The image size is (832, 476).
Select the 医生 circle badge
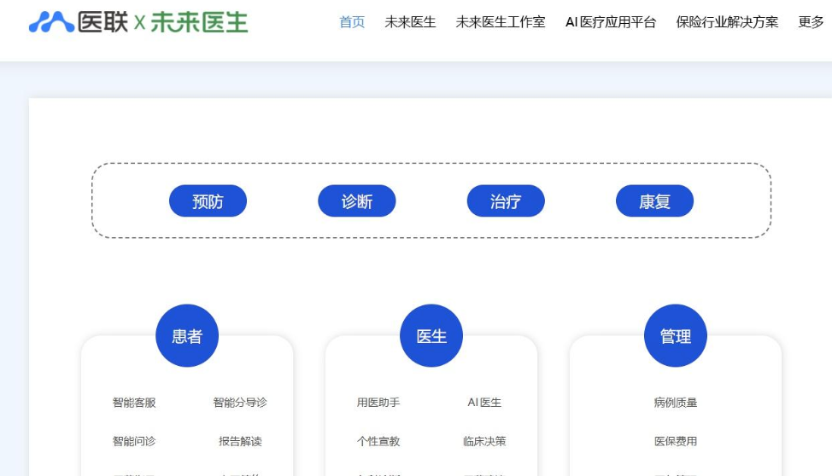click(431, 336)
